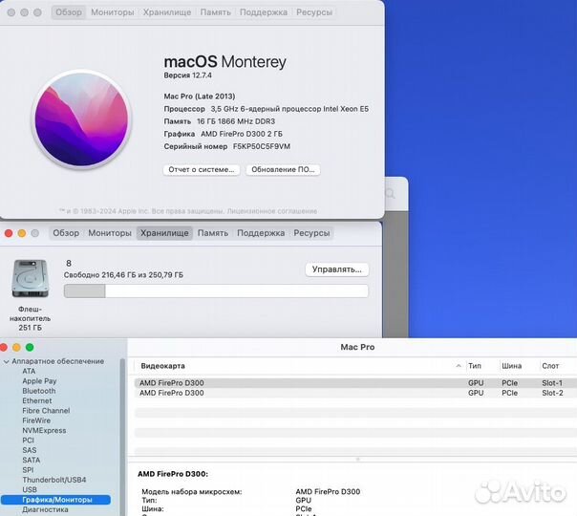Click the macOS Monterey logo image
Image resolution: width=577 pixels, height=516 pixels.
point(81,119)
